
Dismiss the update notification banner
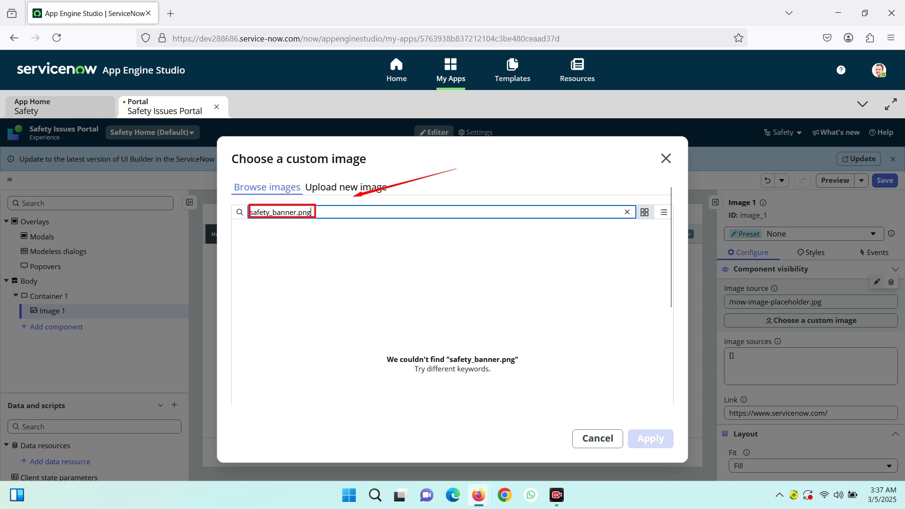[x=893, y=159]
